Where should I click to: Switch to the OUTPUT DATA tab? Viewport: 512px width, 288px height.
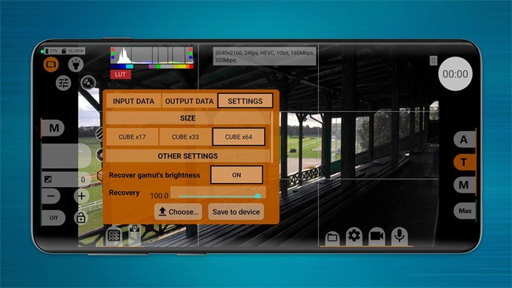189,101
